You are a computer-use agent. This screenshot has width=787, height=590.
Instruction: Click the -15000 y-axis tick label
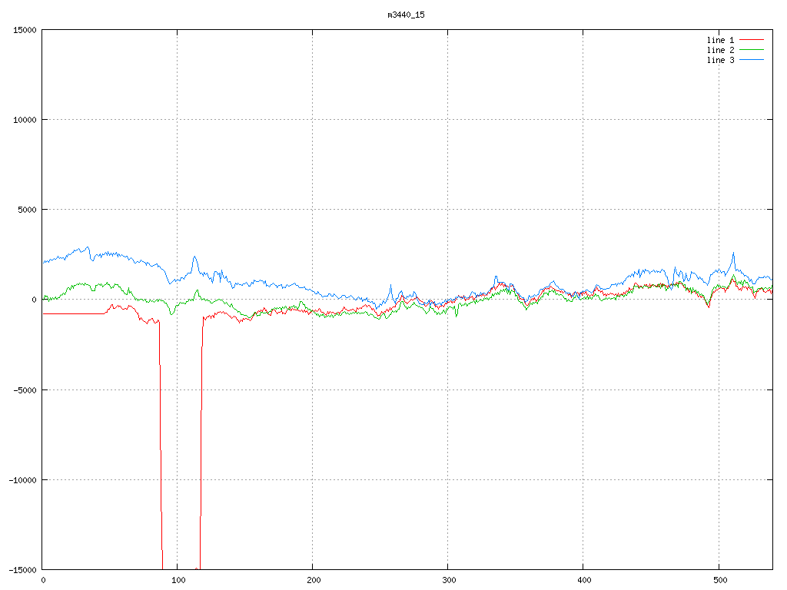[22, 569]
